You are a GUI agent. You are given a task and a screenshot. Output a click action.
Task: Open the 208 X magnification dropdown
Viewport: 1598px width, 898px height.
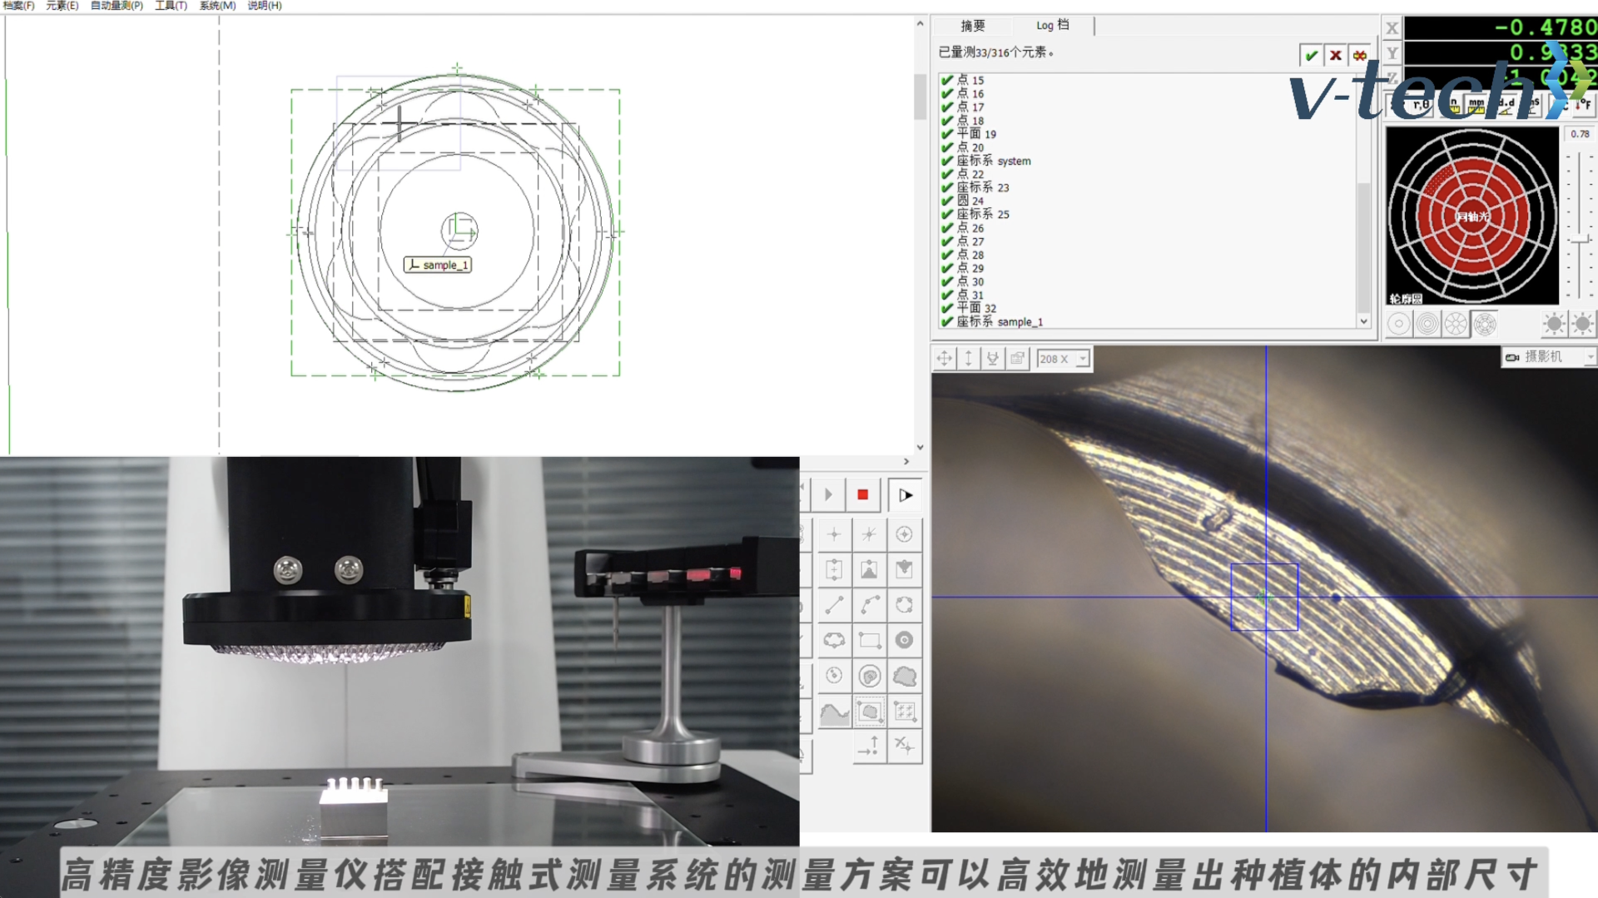(1083, 359)
